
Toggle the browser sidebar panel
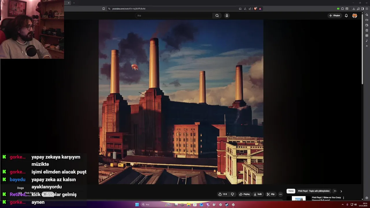[x=362, y=9]
